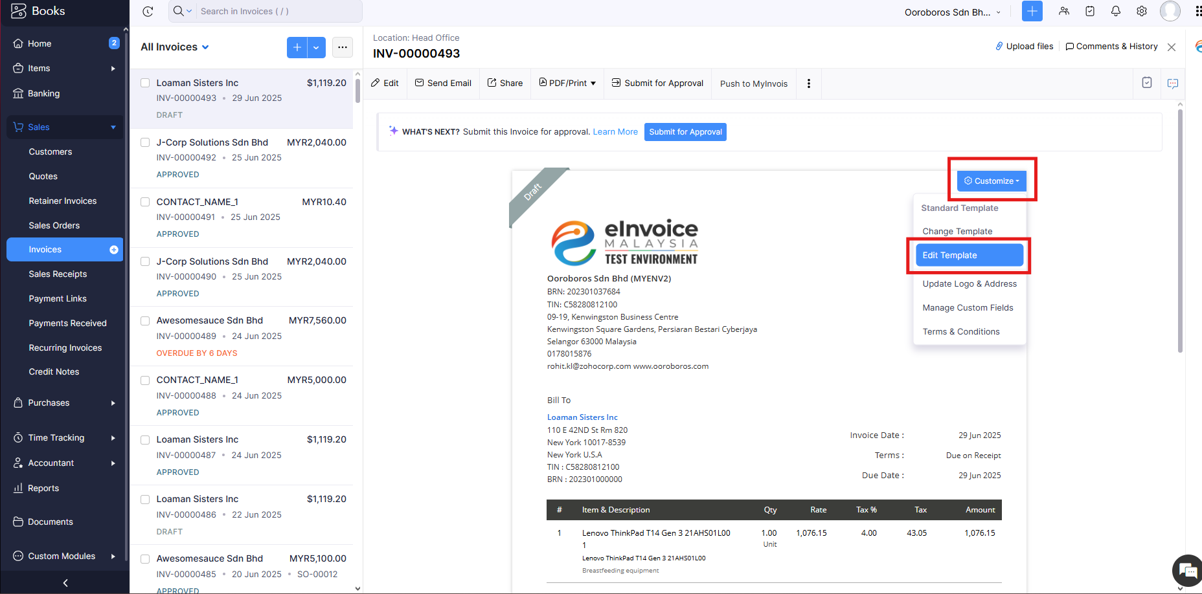1202x594 pixels.
Task: Open dropdown arrow beside new invoice plus button
Action: click(x=316, y=47)
